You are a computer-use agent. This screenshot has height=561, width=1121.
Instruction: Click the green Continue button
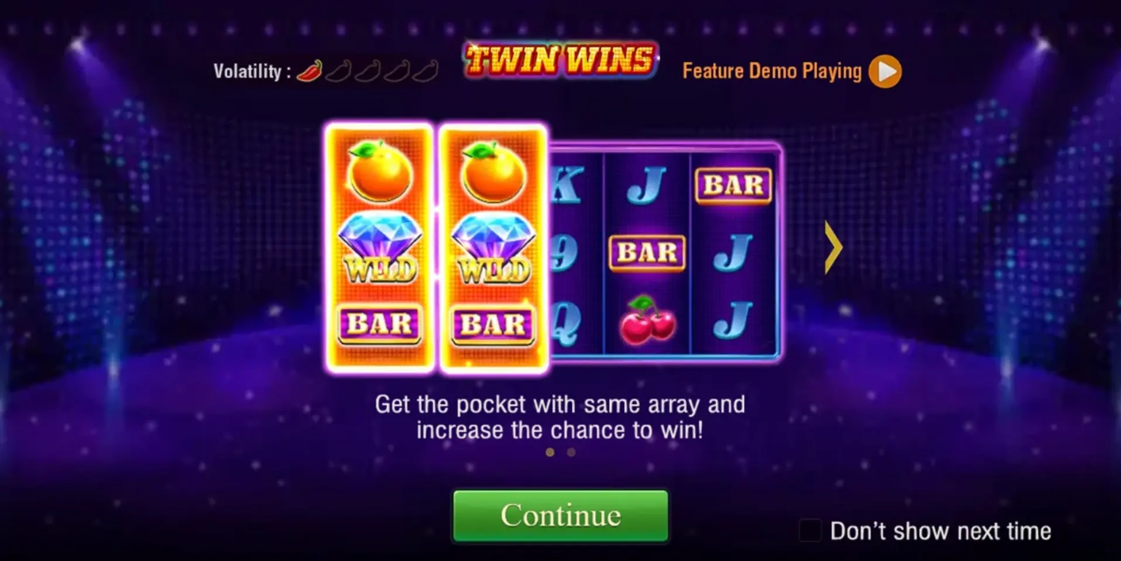tap(560, 515)
